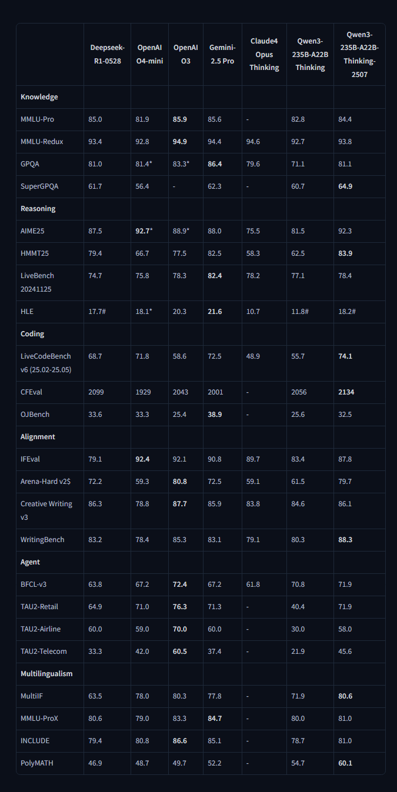Click the CFEval row label
The image size is (397, 792).
click(x=32, y=392)
